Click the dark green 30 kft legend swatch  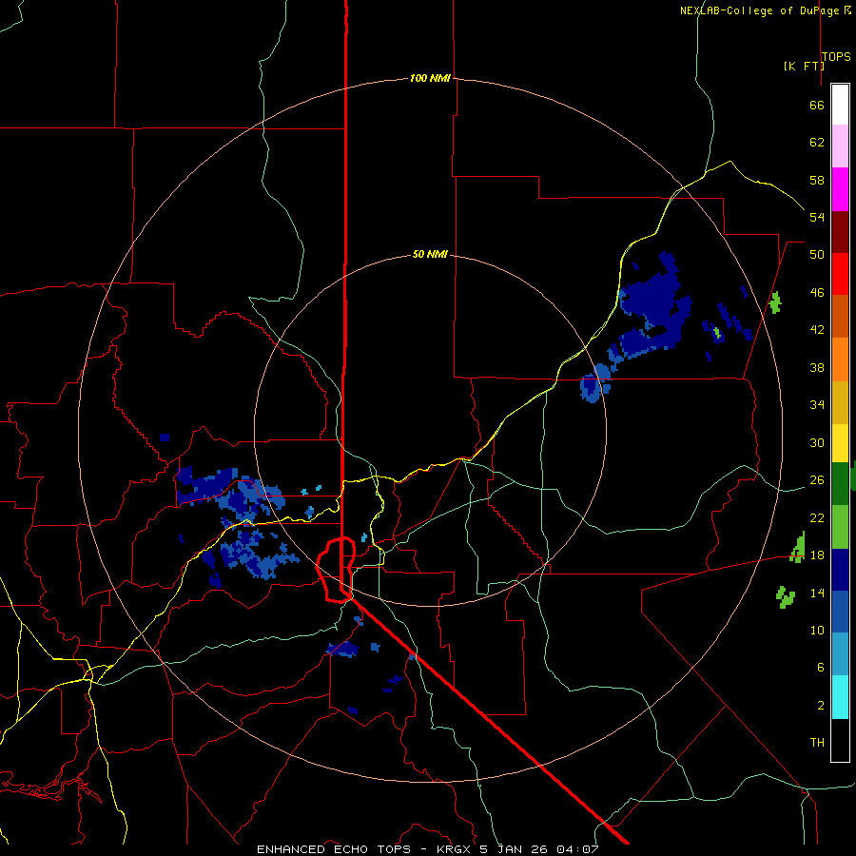point(840,484)
